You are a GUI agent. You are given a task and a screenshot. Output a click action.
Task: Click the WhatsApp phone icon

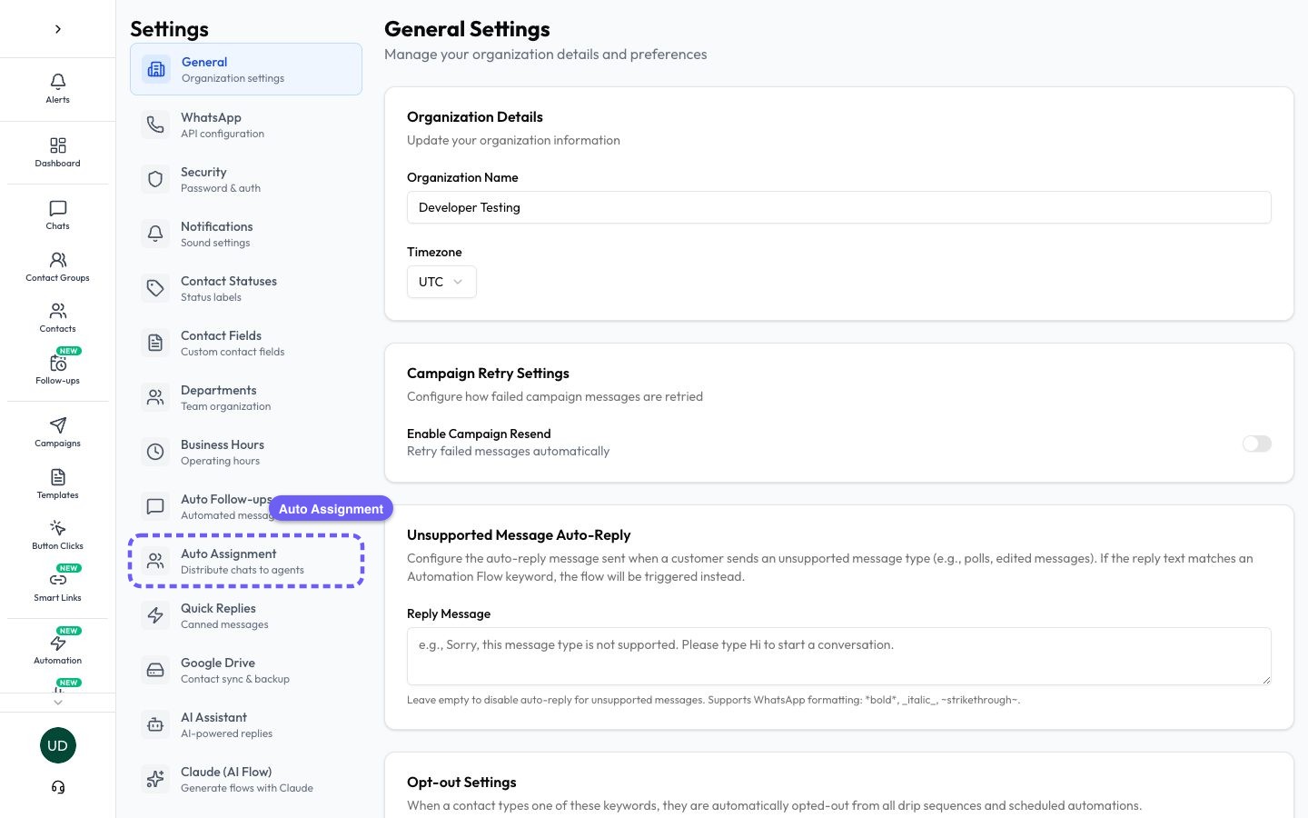pos(155,125)
